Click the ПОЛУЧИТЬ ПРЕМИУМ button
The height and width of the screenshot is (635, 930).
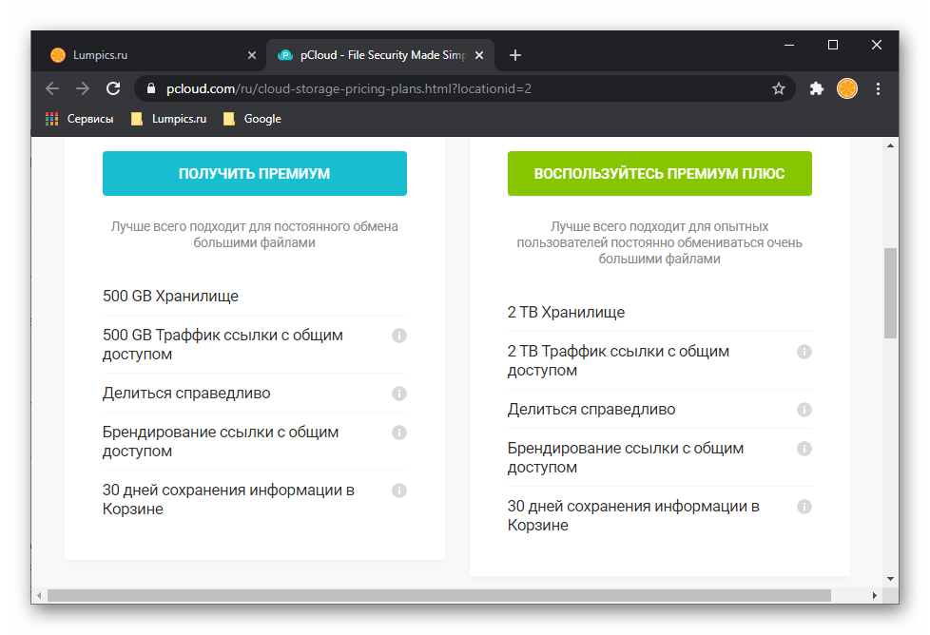point(255,174)
